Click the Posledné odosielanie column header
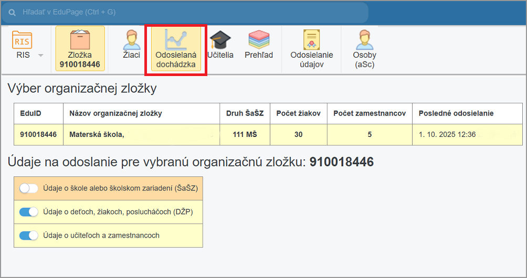 (x=456, y=113)
